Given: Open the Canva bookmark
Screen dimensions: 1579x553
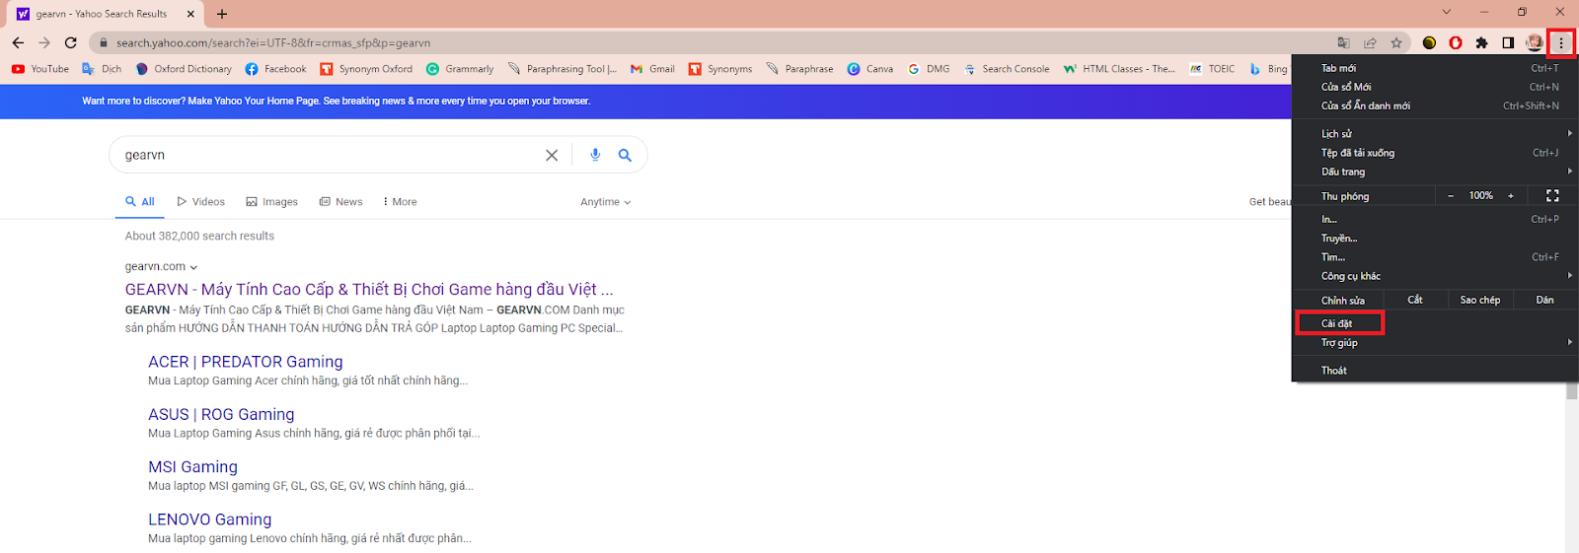Looking at the screenshot, I should point(870,69).
